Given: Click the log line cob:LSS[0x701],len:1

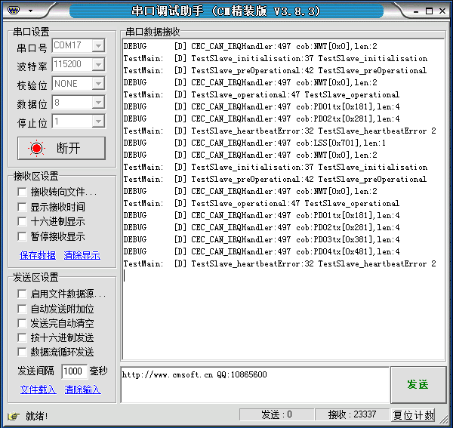Looking at the screenshot, I should pyautogui.click(x=254, y=143).
